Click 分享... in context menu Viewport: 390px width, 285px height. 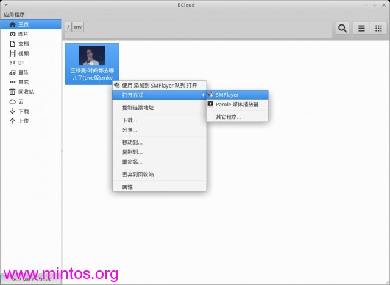[160, 130]
